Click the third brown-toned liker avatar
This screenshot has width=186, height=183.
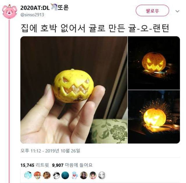47,175
